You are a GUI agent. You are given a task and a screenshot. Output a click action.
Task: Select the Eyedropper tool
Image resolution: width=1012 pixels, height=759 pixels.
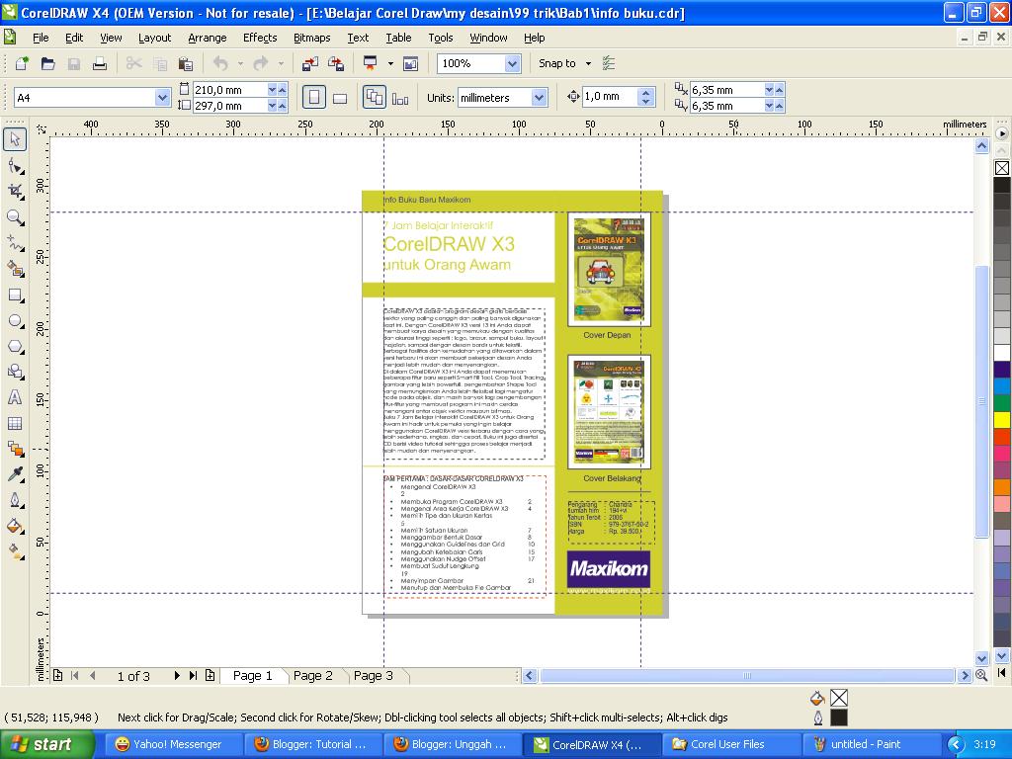[15, 474]
